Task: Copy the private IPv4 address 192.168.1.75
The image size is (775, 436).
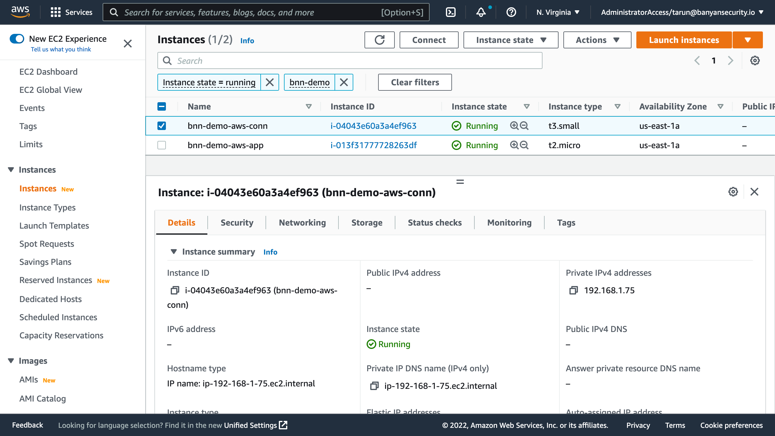Action: pos(573,290)
